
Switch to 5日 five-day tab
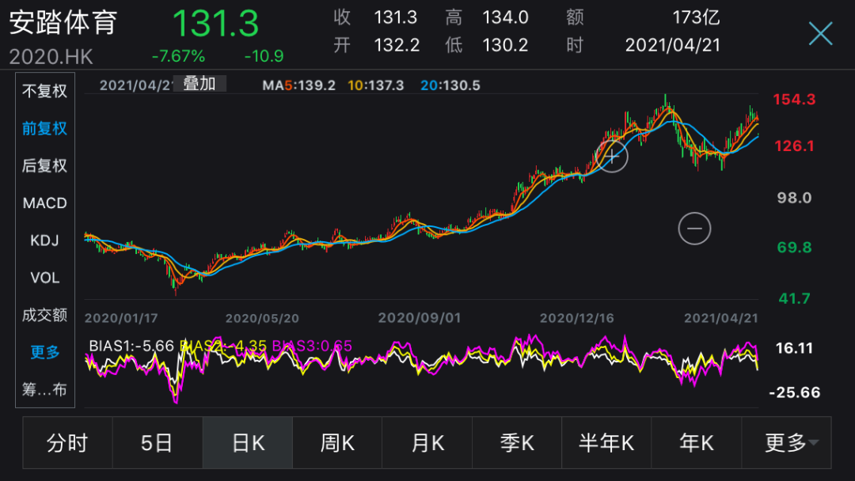click(157, 443)
